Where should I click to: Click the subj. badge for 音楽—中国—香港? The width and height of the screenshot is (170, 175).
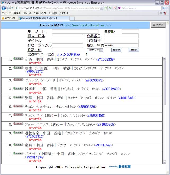19,59
